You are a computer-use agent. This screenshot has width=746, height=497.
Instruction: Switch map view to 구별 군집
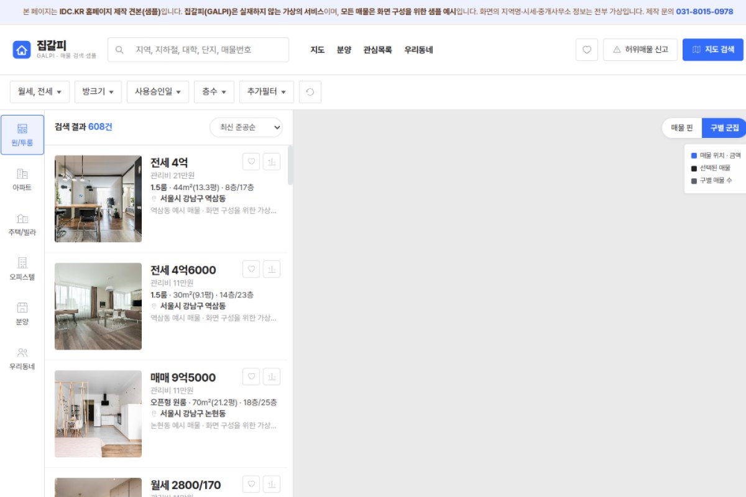click(724, 128)
